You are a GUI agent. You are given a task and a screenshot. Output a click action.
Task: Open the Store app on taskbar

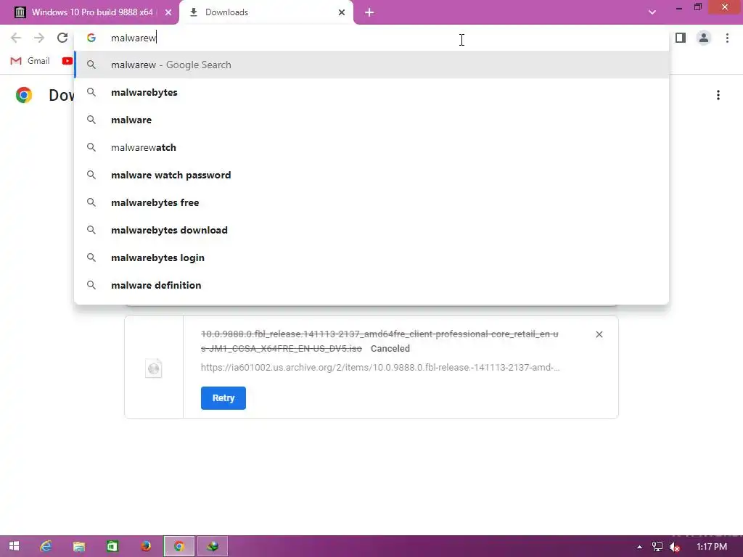coord(112,546)
